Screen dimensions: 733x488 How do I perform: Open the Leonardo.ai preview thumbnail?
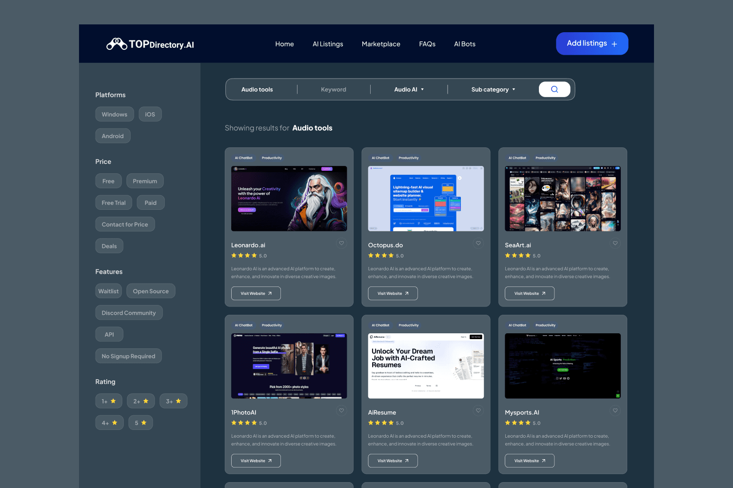tap(289, 199)
